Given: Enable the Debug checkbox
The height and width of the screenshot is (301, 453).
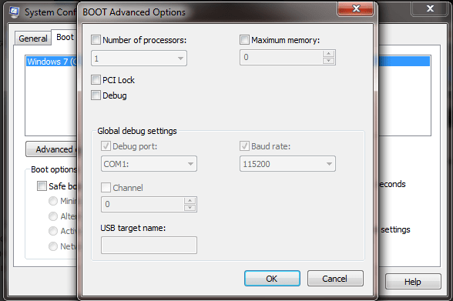Looking at the screenshot, I should pos(96,95).
